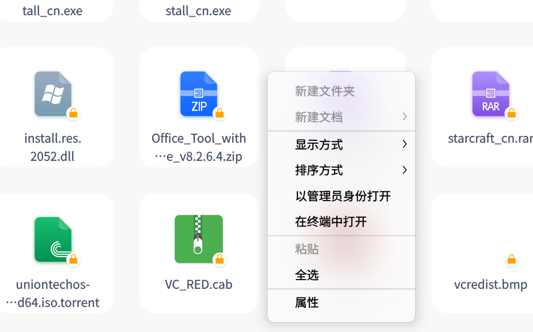Click the uniontechos iso.torrent file name

[53, 293]
